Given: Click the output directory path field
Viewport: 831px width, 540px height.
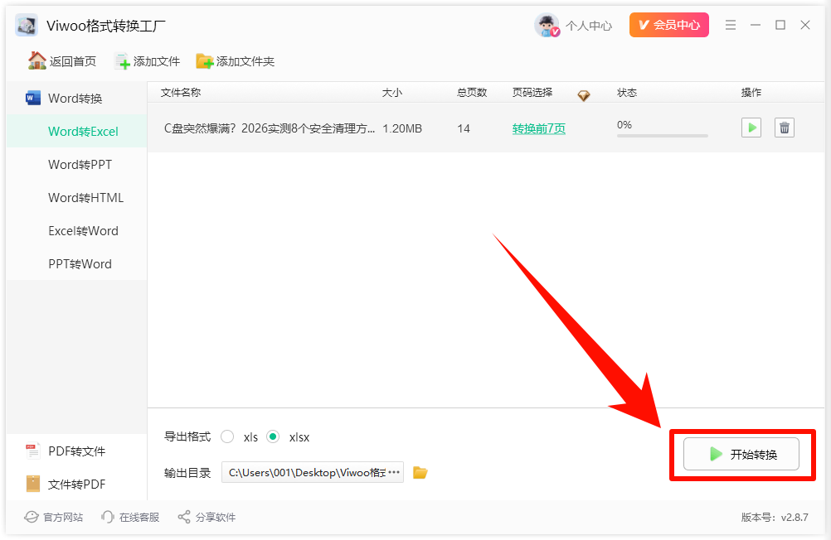Looking at the screenshot, I should point(313,472).
